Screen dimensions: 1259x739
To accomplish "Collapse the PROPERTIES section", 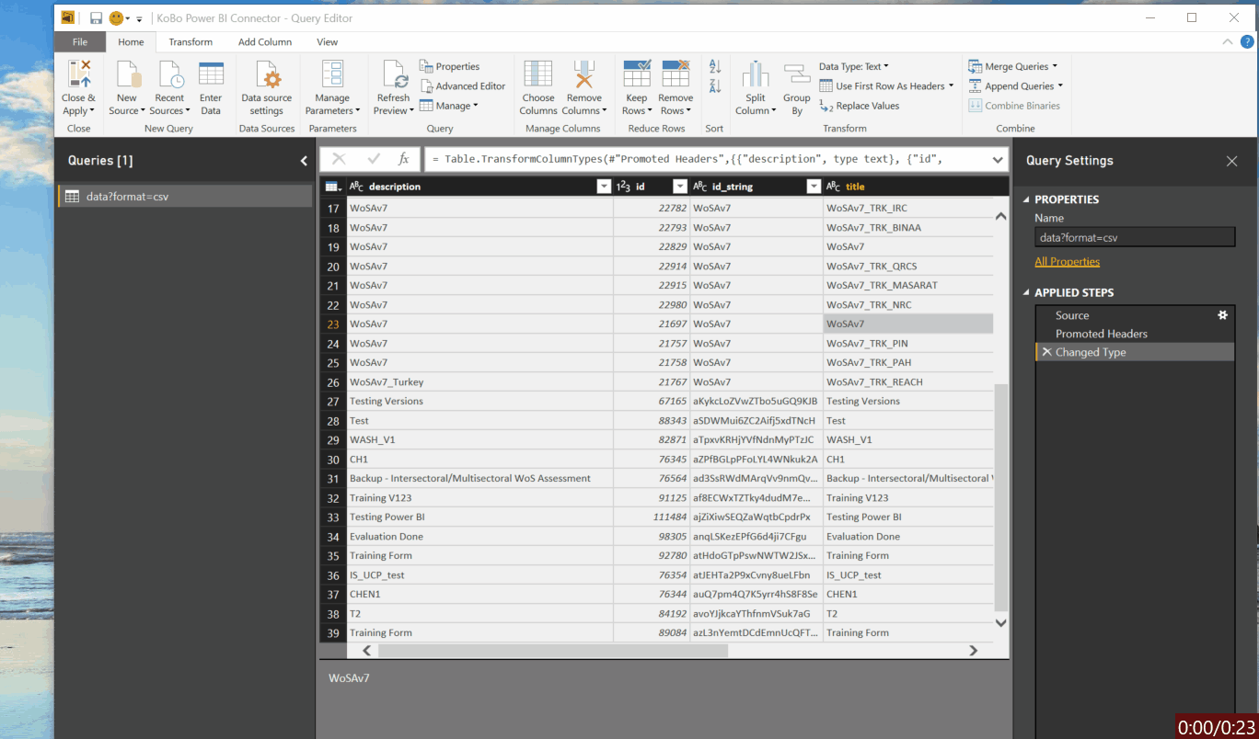I will tap(1028, 199).
